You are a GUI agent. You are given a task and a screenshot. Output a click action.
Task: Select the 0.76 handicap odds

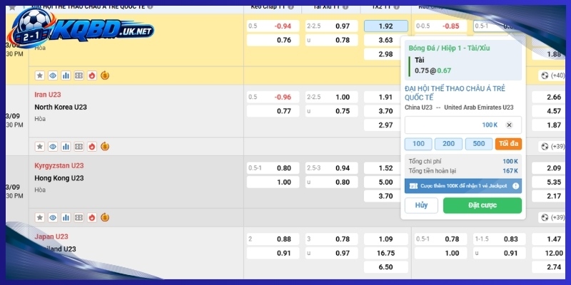pos(273,40)
